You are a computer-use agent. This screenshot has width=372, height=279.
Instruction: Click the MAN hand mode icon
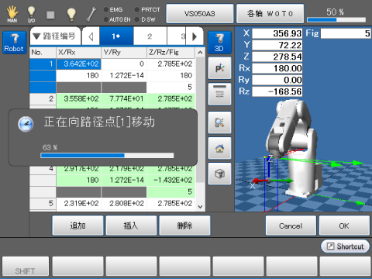[12, 14]
